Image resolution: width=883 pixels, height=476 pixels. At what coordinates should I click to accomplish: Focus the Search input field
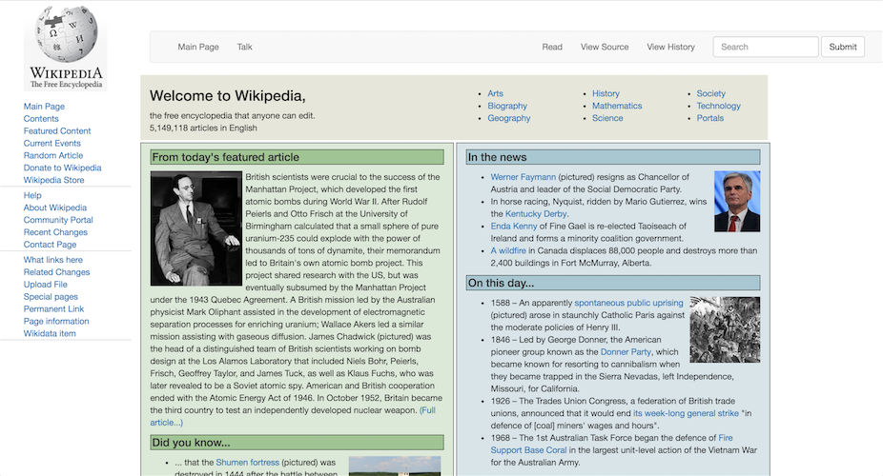tap(766, 47)
